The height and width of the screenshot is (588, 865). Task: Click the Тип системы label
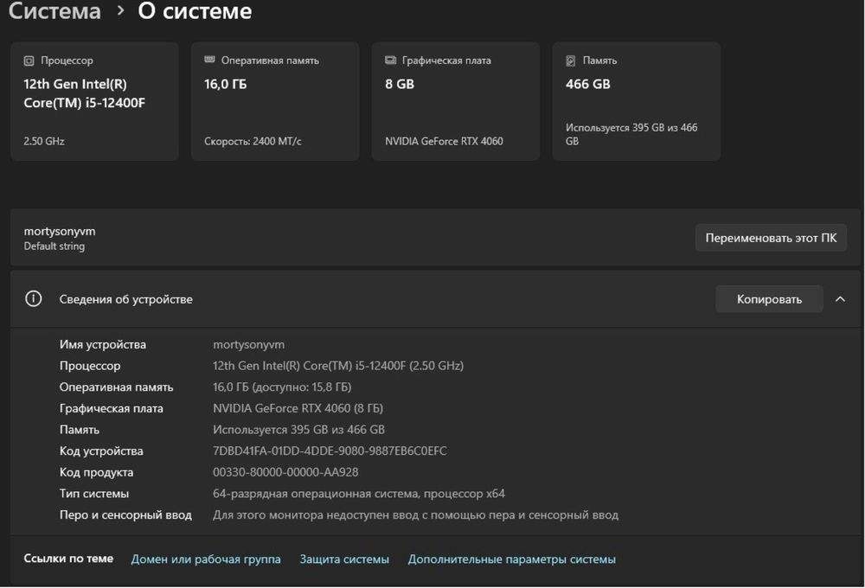tap(94, 494)
